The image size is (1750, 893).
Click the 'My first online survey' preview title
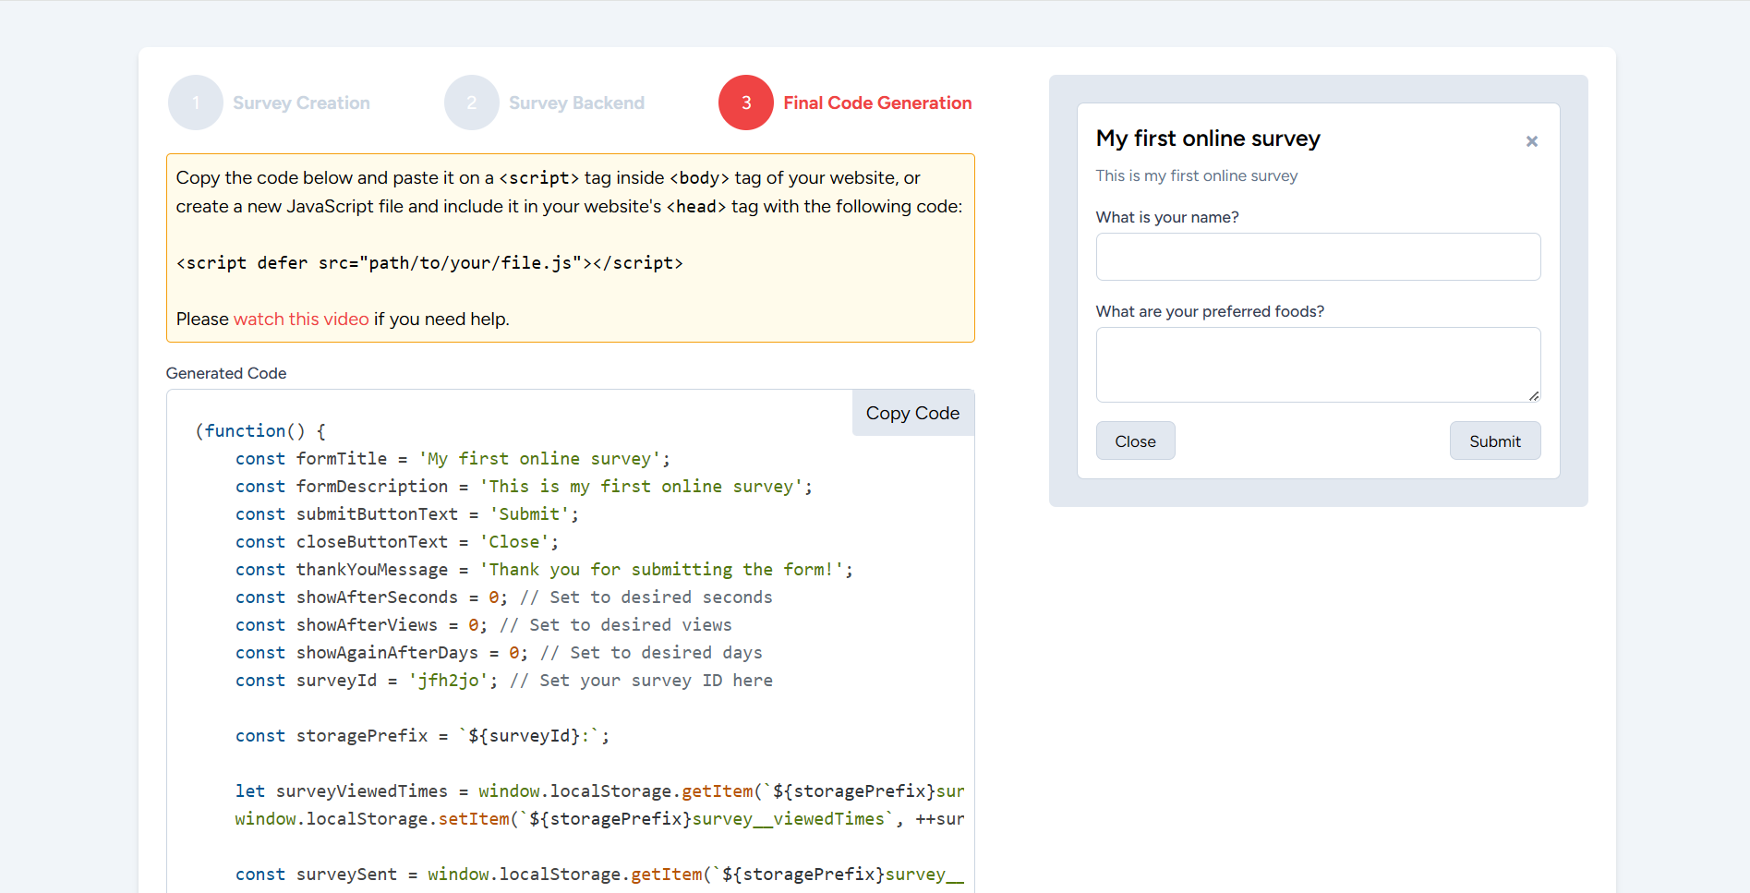click(x=1208, y=139)
